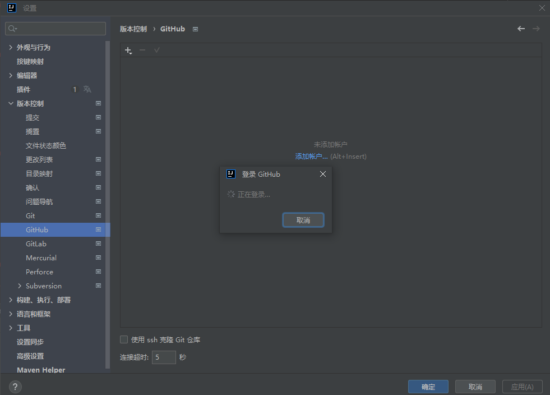550x395 pixels.
Task: Click the settings tree scrollbar
Action: (108, 205)
